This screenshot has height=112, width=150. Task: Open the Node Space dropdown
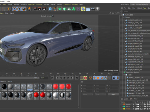point(140,4)
